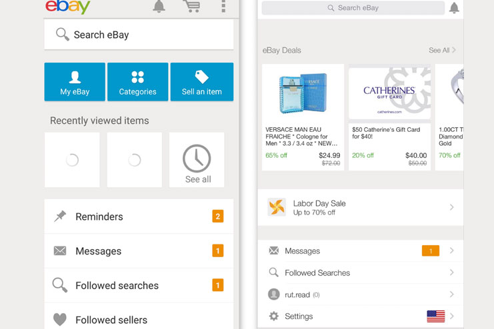Tap Followed searches magnifier icon in left app
This screenshot has height=329, width=494.
pos(60,285)
